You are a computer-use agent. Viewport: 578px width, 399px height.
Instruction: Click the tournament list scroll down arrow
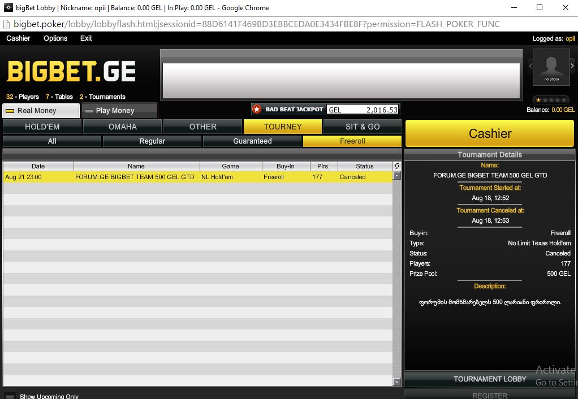(396, 383)
